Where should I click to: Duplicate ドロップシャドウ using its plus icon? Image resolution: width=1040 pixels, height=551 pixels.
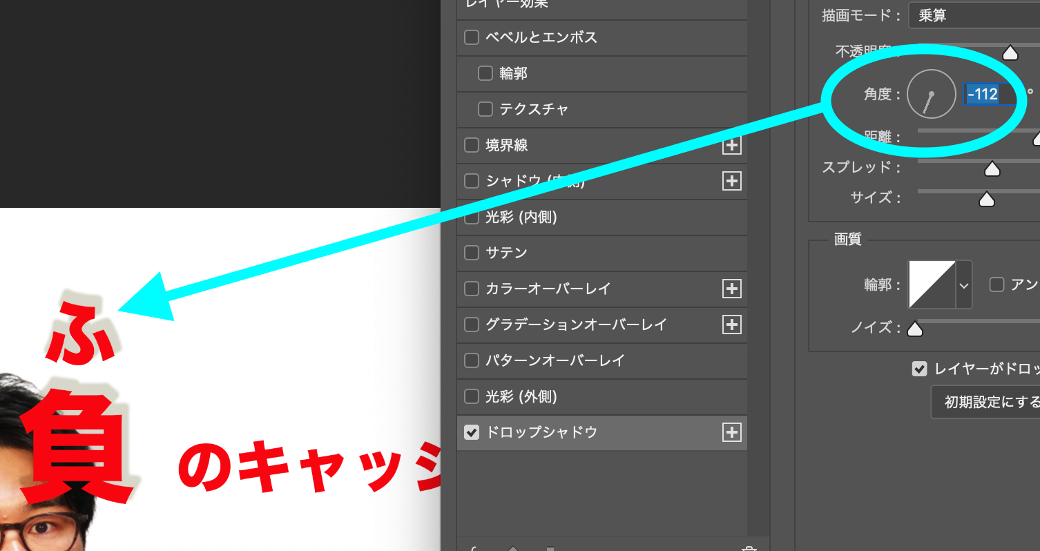pos(731,432)
